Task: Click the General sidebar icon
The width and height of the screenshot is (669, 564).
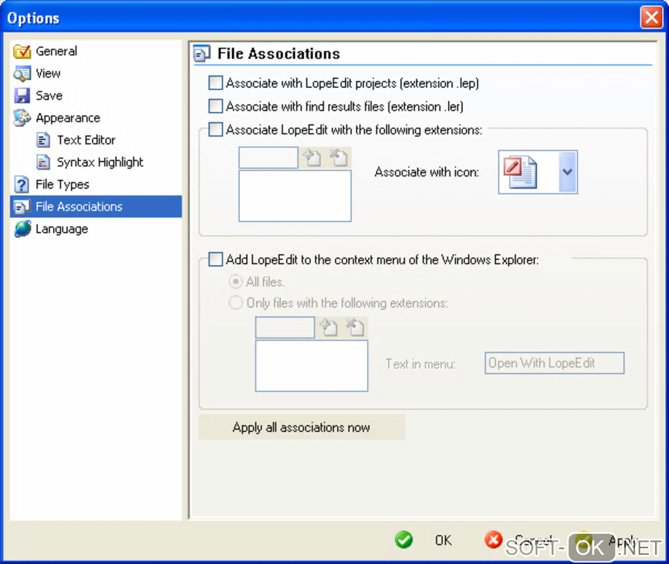Action: pyautogui.click(x=22, y=51)
